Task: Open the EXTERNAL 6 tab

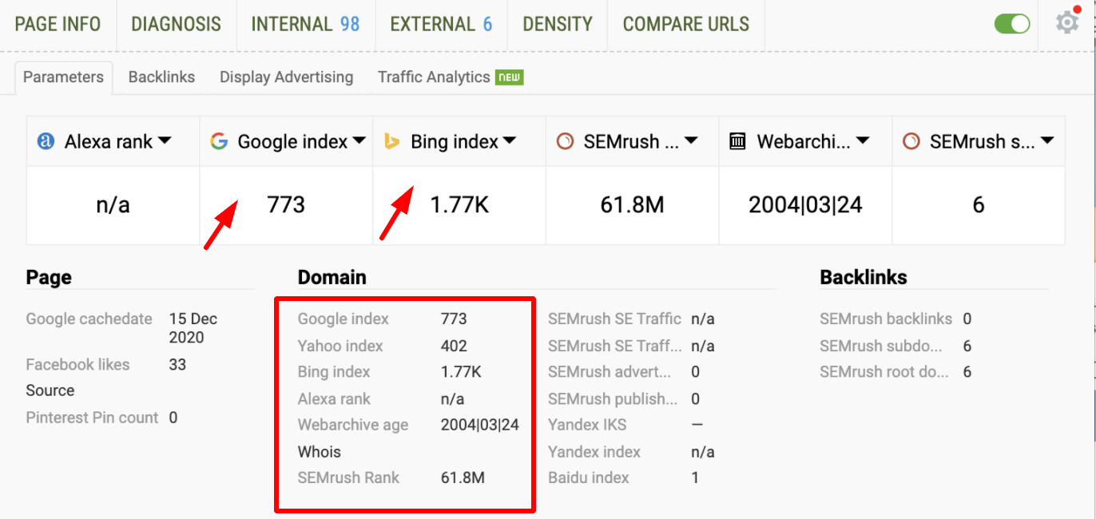Action: [441, 24]
